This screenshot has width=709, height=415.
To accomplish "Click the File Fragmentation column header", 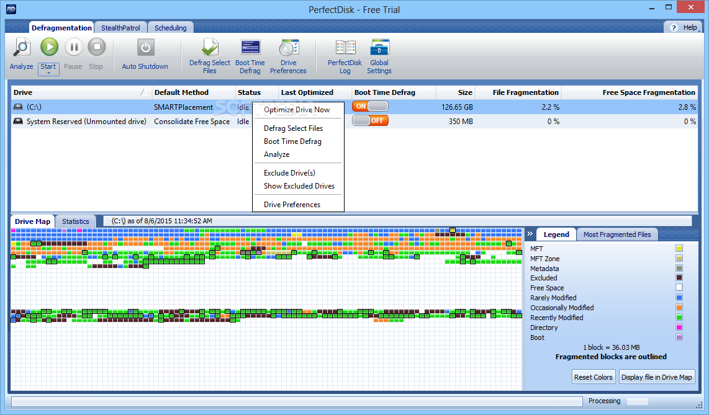I will tap(518, 92).
